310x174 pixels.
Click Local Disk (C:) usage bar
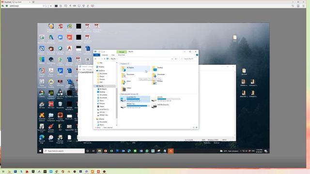pos(138,99)
